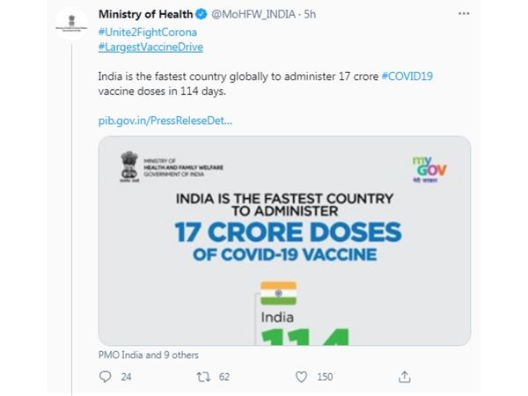Click the reply speech bubble icon
528x396 pixels.
click(105, 377)
